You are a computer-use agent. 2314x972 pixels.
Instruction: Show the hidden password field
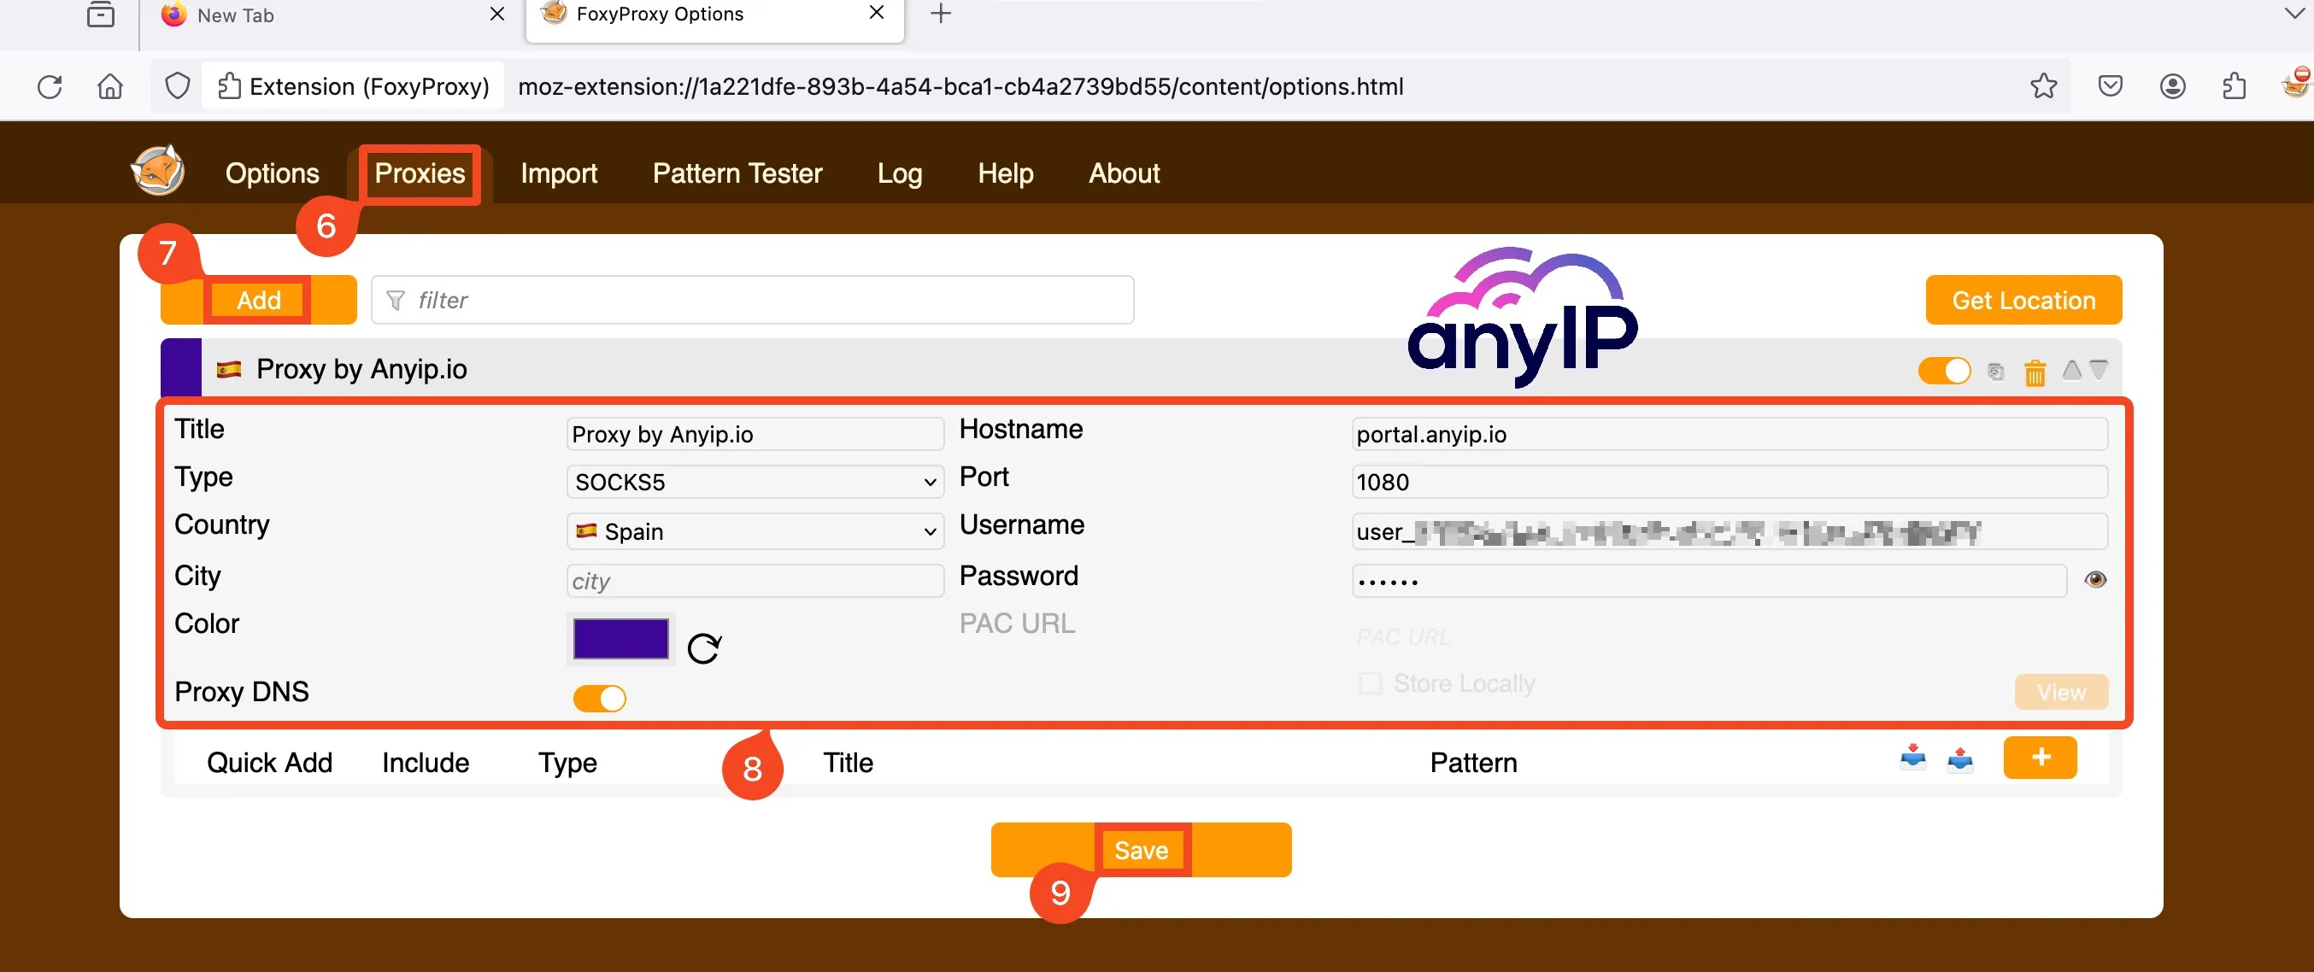coord(2097,578)
